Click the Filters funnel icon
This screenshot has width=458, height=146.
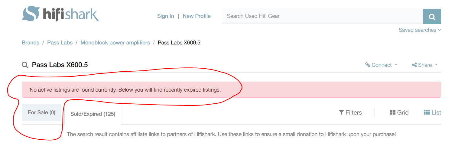341,112
